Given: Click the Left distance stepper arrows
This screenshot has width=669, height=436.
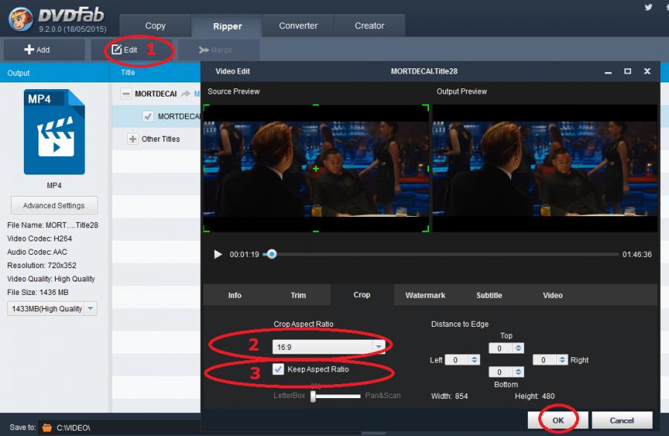Looking at the screenshot, I should click(474, 359).
